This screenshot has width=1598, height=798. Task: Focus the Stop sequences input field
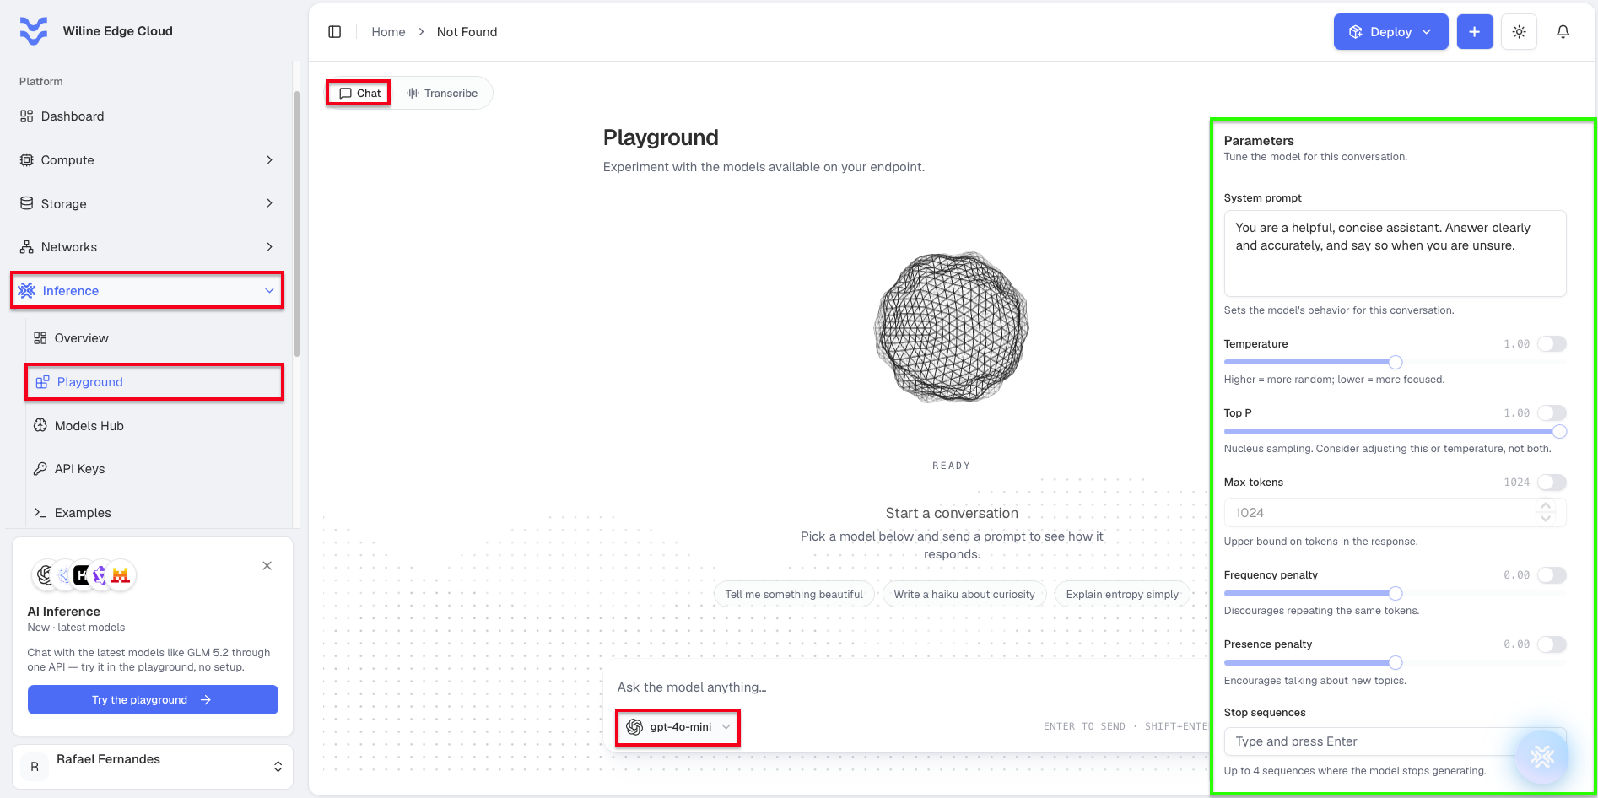click(1395, 741)
